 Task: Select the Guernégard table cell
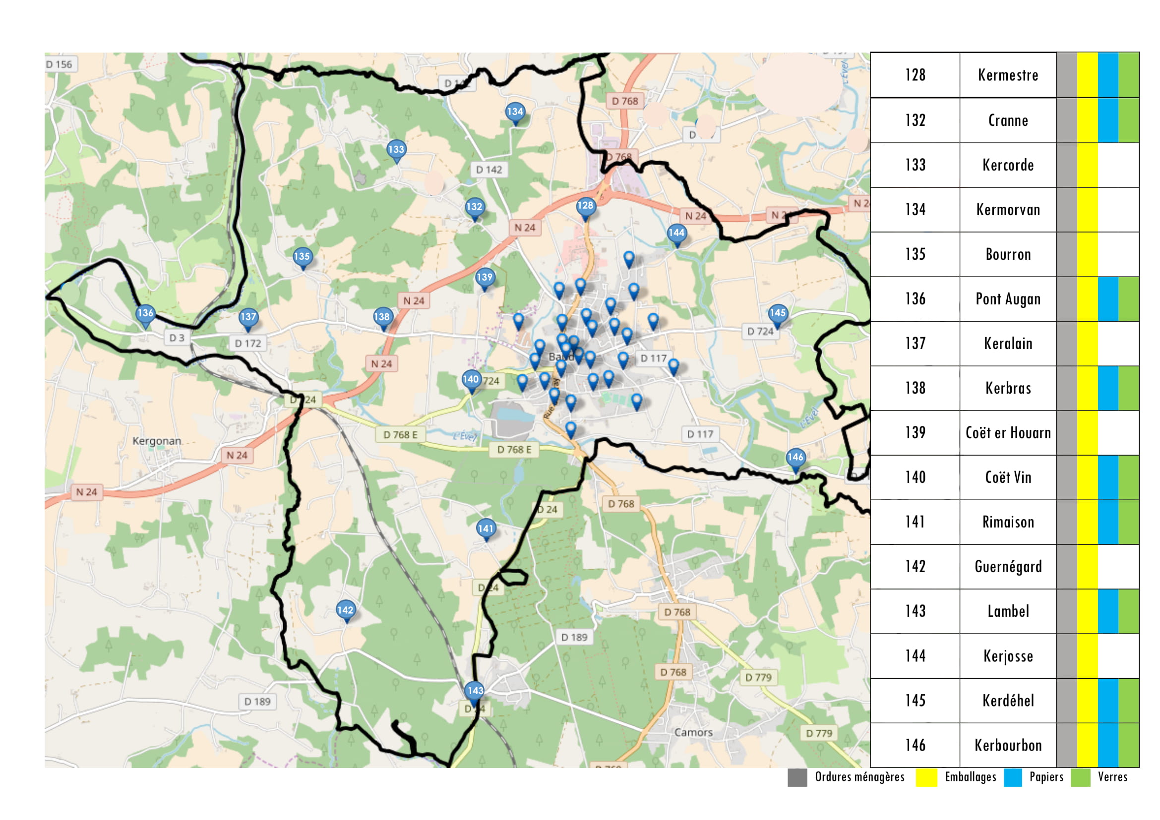[x=1008, y=567]
